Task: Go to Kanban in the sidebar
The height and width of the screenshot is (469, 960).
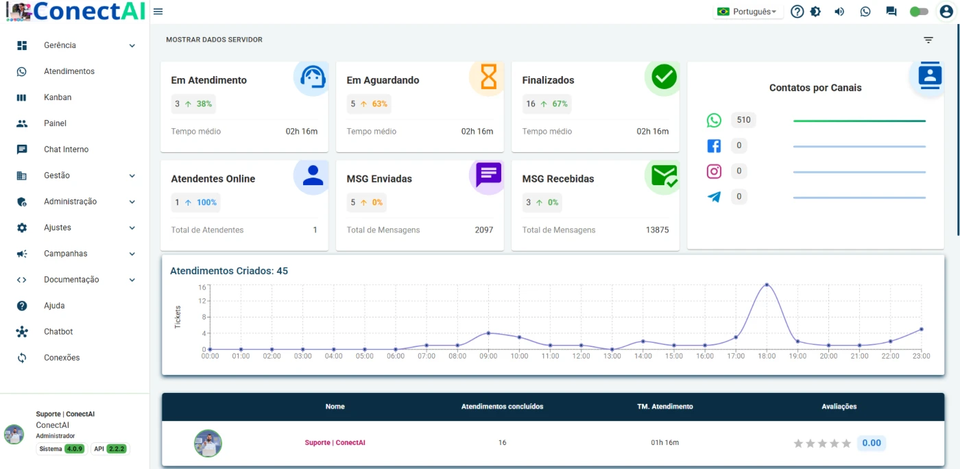Action: point(58,97)
